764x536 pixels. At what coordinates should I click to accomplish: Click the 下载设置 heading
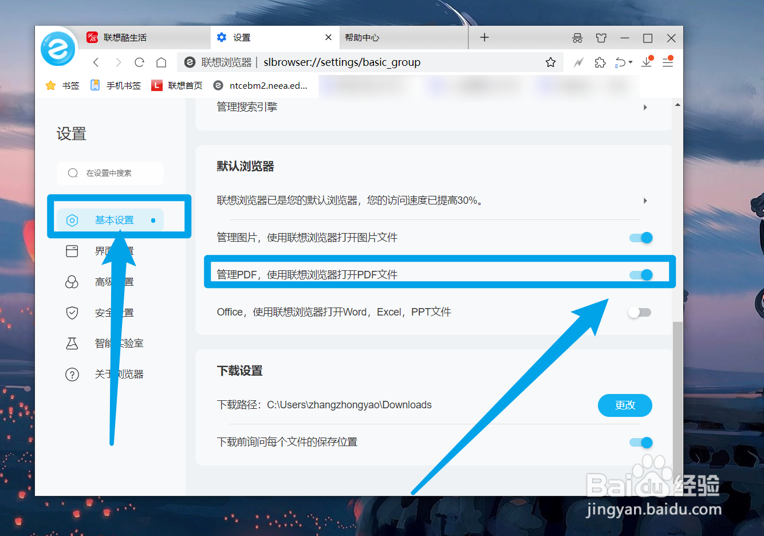[239, 371]
